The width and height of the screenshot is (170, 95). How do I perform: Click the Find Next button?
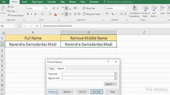(x=97, y=92)
